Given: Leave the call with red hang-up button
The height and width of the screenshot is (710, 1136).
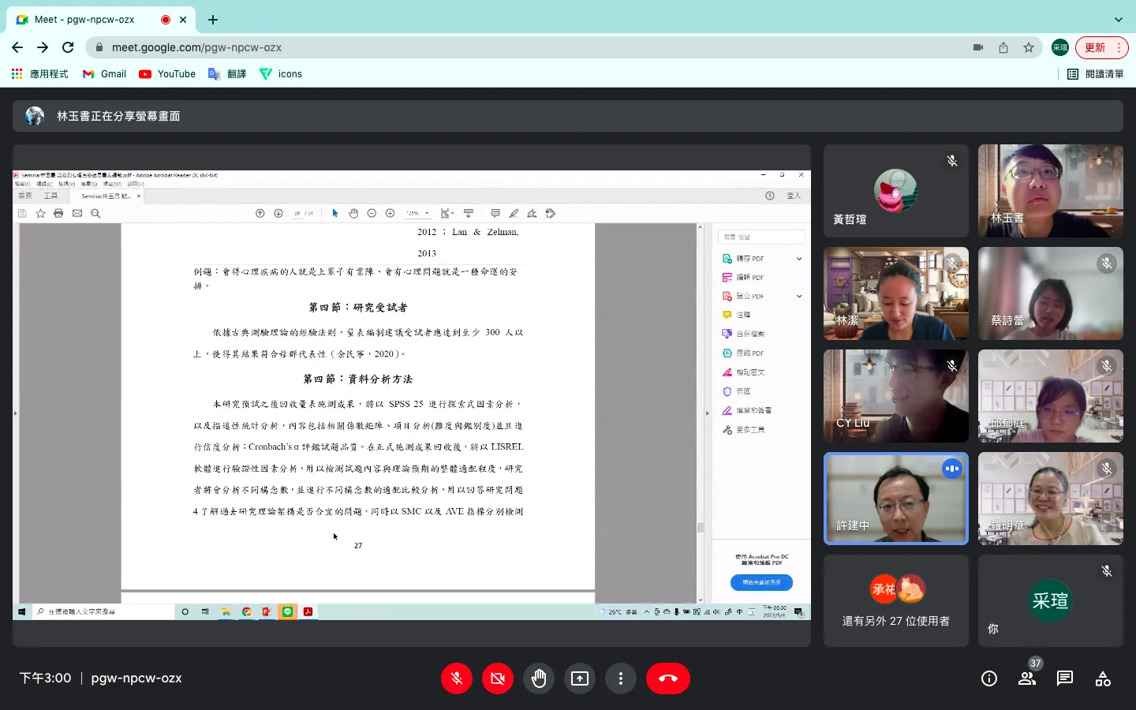Looking at the screenshot, I should tap(668, 678).
